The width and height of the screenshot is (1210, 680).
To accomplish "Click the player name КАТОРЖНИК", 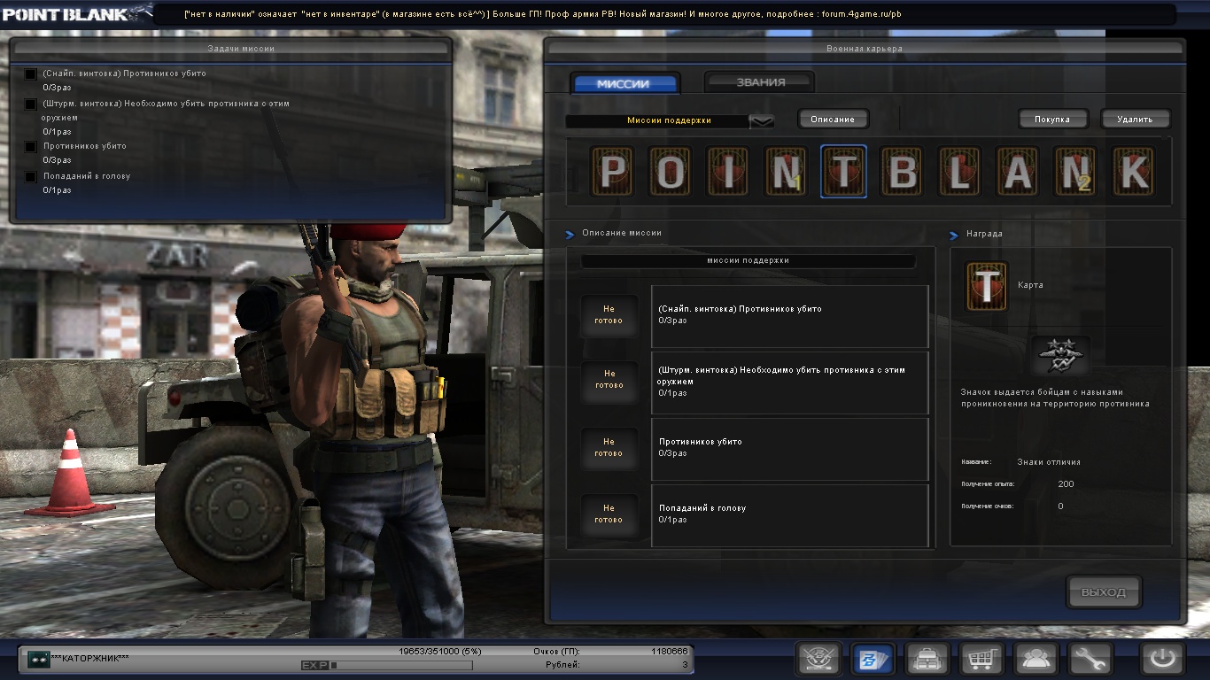I will coord(90,659).
